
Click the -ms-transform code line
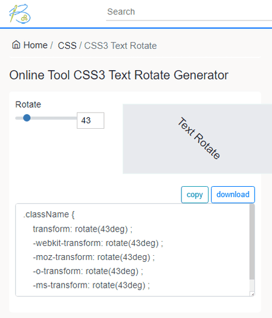pos(91,285)
